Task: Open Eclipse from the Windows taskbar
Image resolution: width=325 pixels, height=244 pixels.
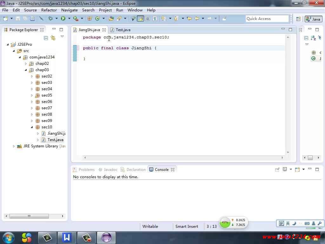Action: click(106, 237)
